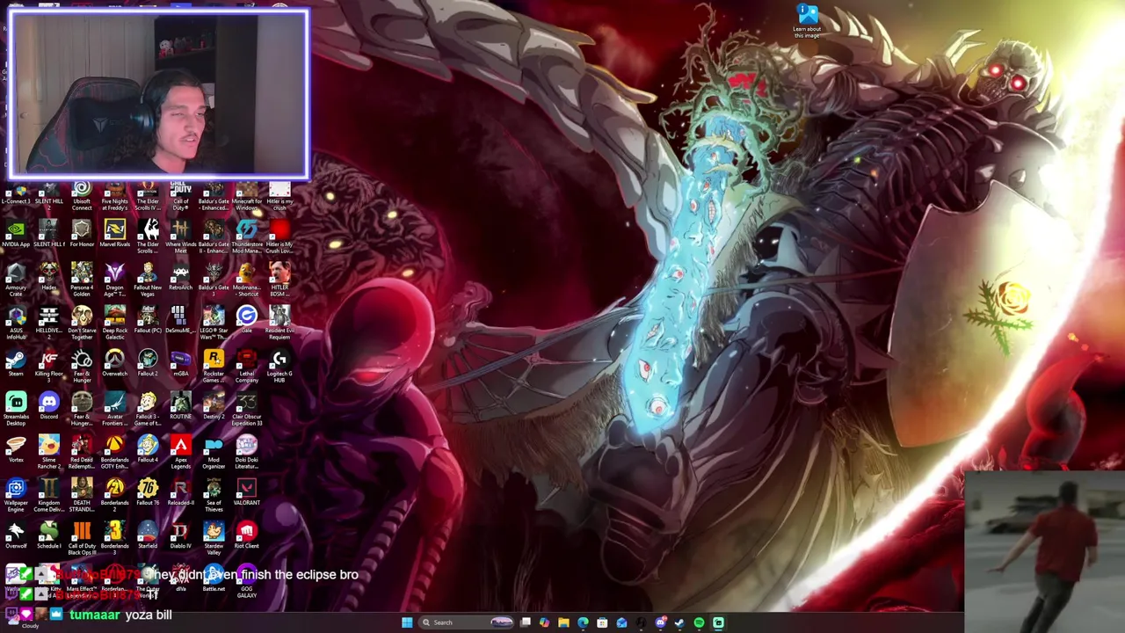The width and height of the screenshot is (1125, 633).
Task: Open Spotify from taskbar
Action: [x=699, y=622]
